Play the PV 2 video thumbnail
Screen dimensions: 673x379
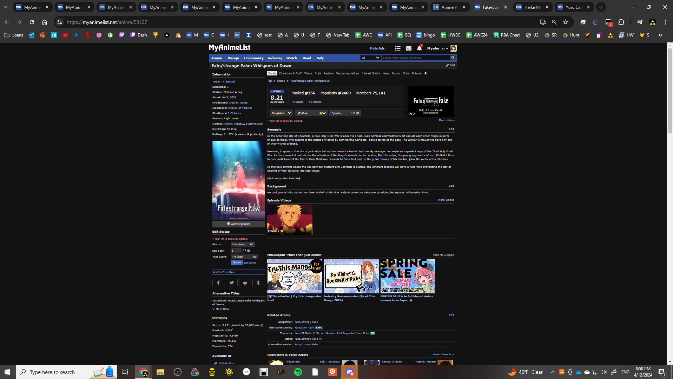point(431,101)
